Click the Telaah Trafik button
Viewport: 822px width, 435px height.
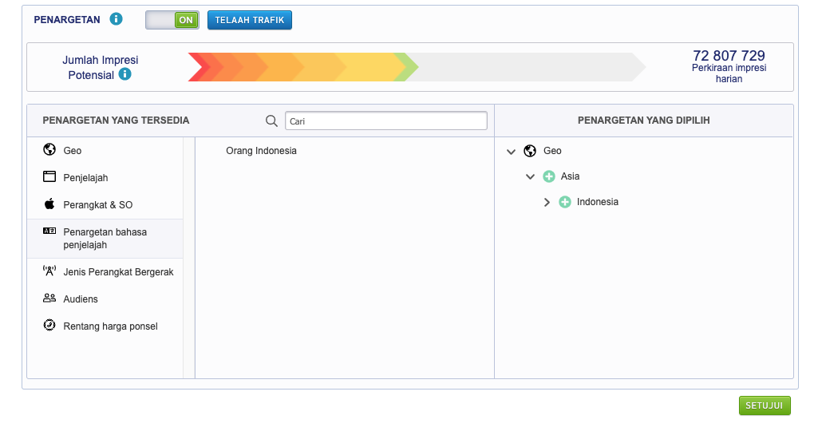click(249, 20)
